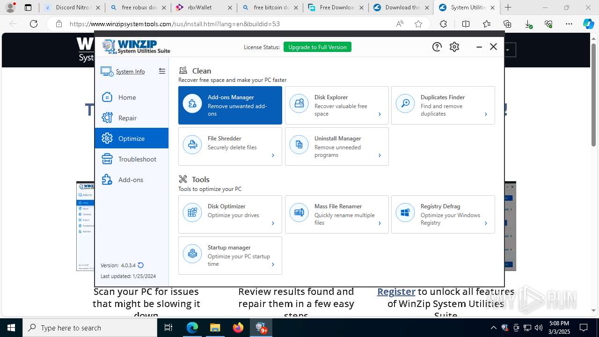The image size is (599, 337).
Task: Open new browser tab plus button
Action: pos(508,7)
